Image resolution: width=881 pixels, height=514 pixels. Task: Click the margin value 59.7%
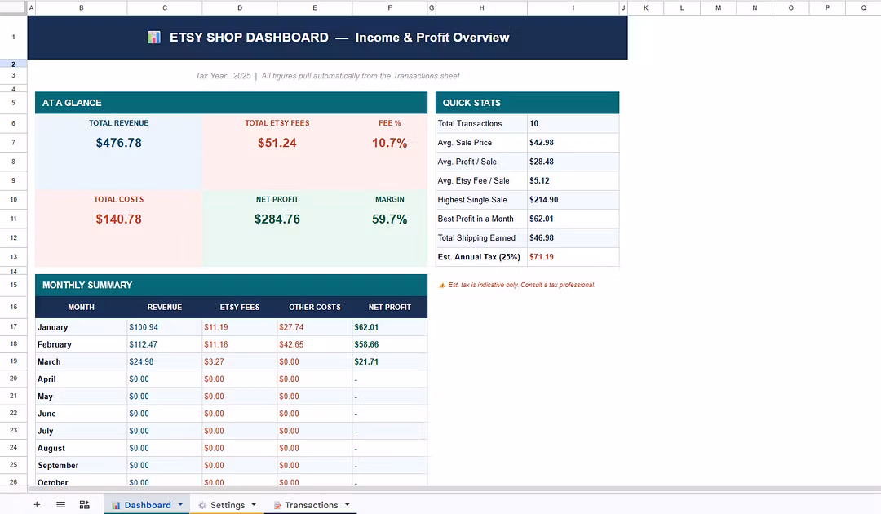coord(389,219)
